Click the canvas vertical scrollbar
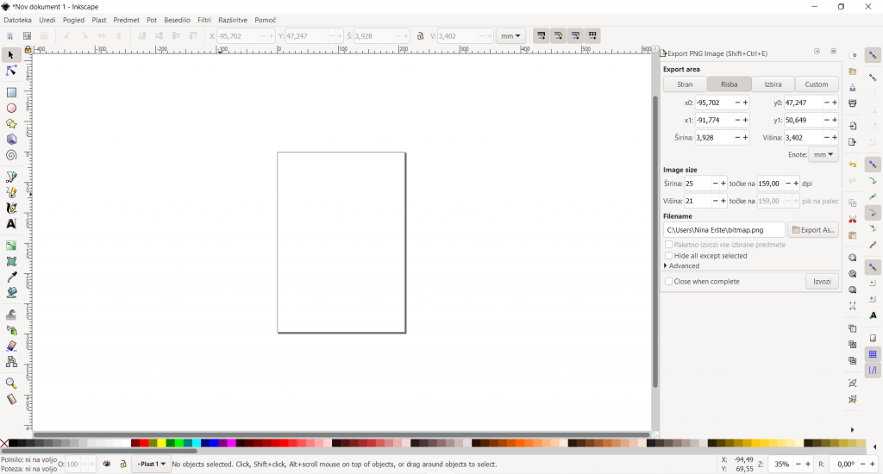This screenshot has height=474, width=883. (x=655, y=242)
